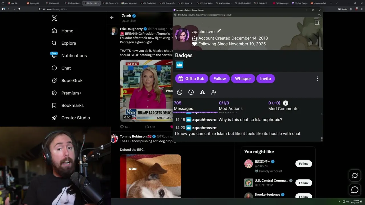Open Home in the X sidebar

pos(62,31)
